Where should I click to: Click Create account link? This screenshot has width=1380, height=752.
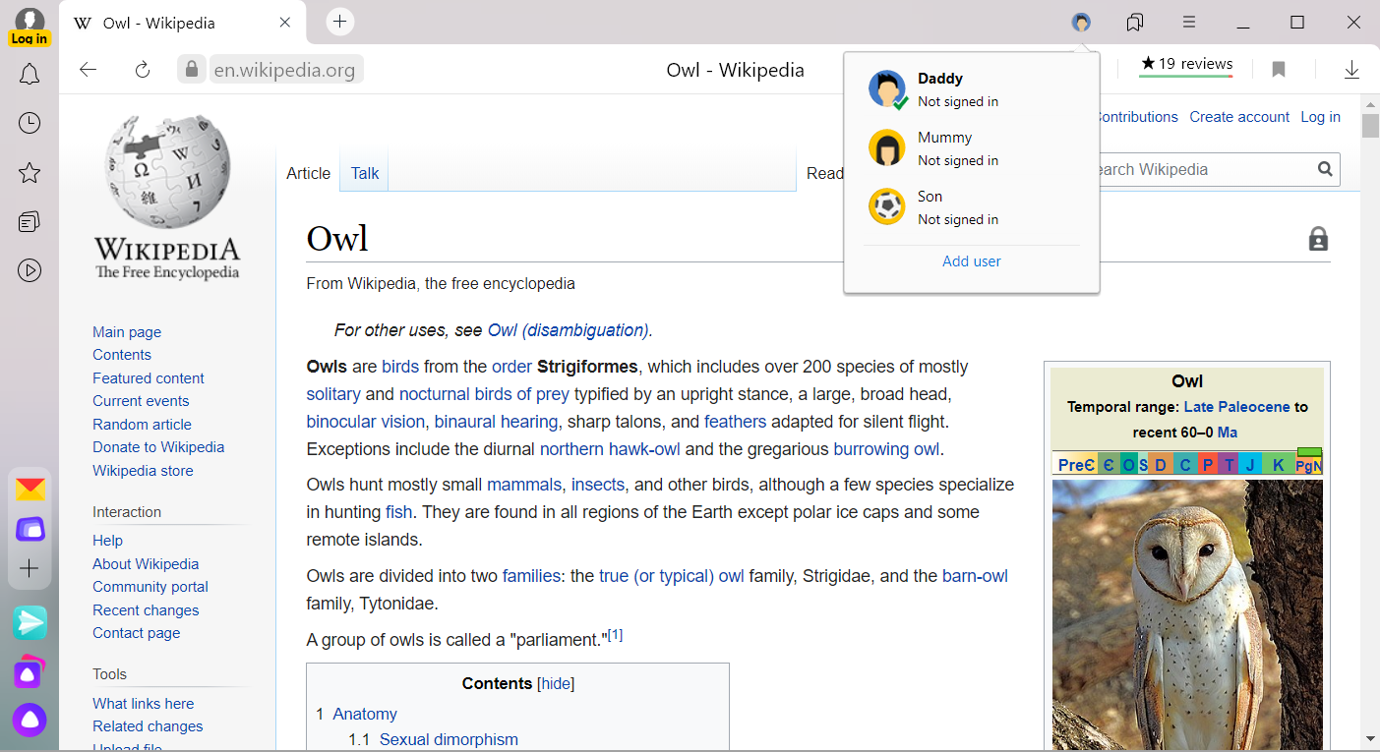click(1239, 117)
